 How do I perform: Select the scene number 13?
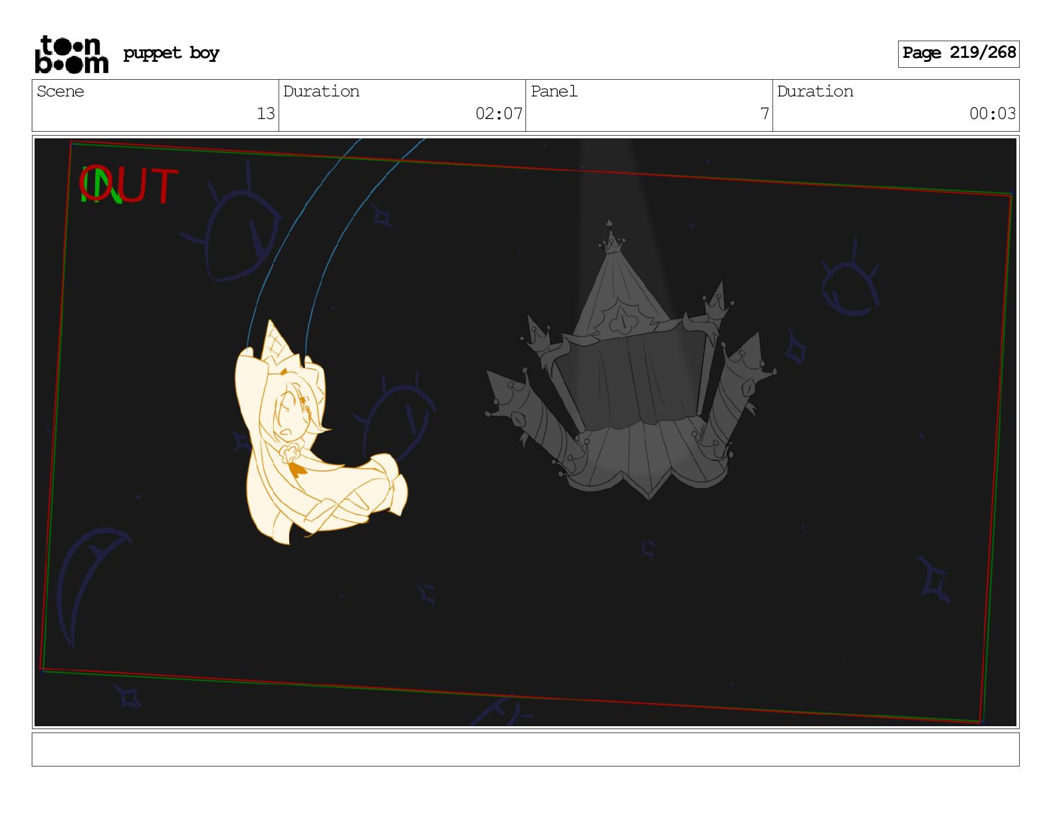pos(266,114)
